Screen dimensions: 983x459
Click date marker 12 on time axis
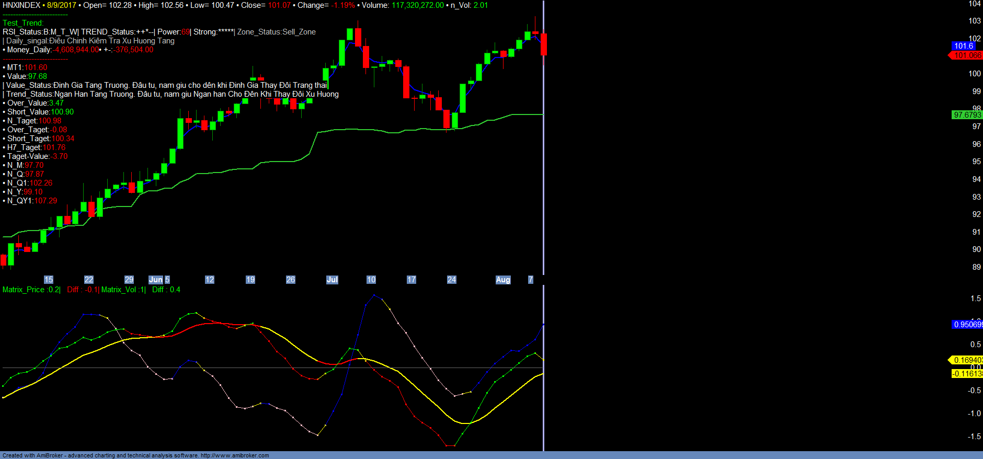click(x=210, y=280)
